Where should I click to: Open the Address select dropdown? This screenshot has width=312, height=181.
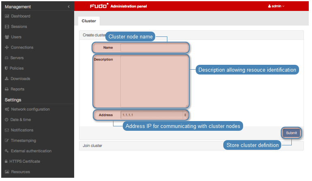pyautogui.click(x=154, y=115)
